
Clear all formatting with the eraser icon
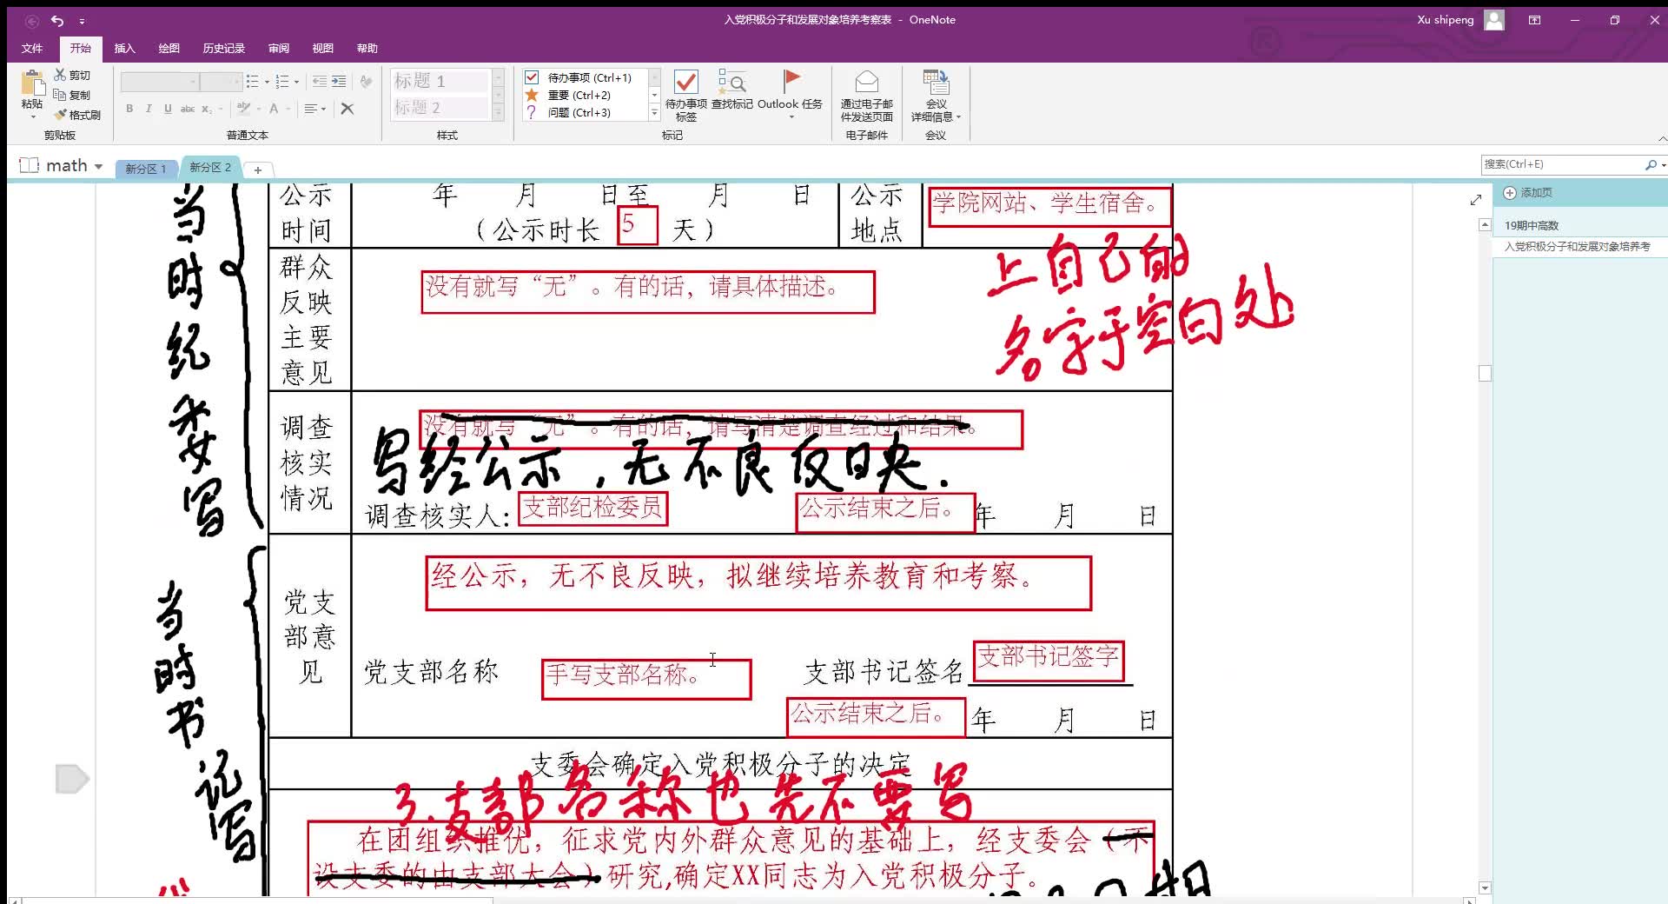point(366,82)
